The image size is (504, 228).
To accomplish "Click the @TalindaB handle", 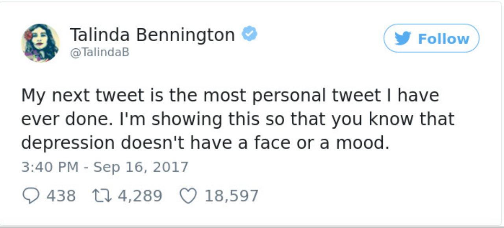I will click(100, 53).
